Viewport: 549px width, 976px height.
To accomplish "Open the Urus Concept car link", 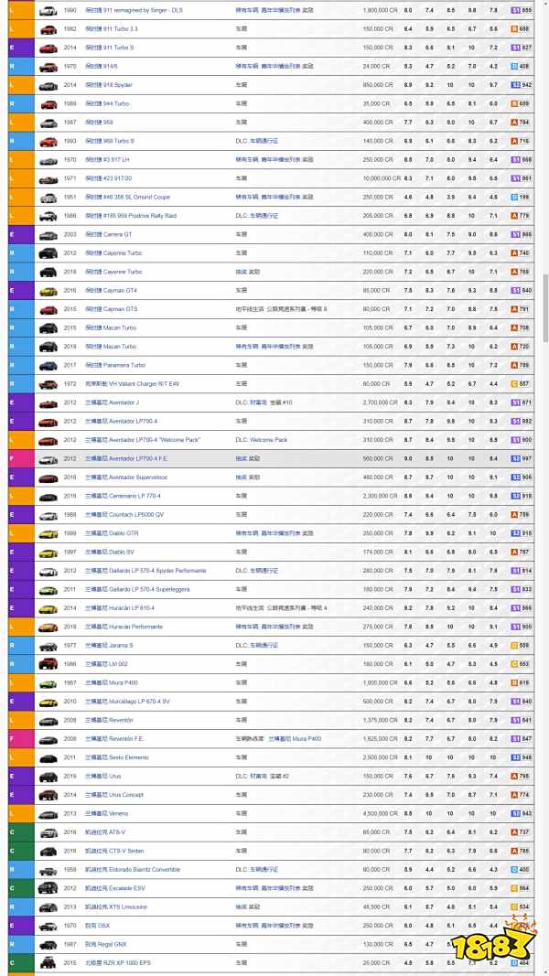I will point(113,795).
